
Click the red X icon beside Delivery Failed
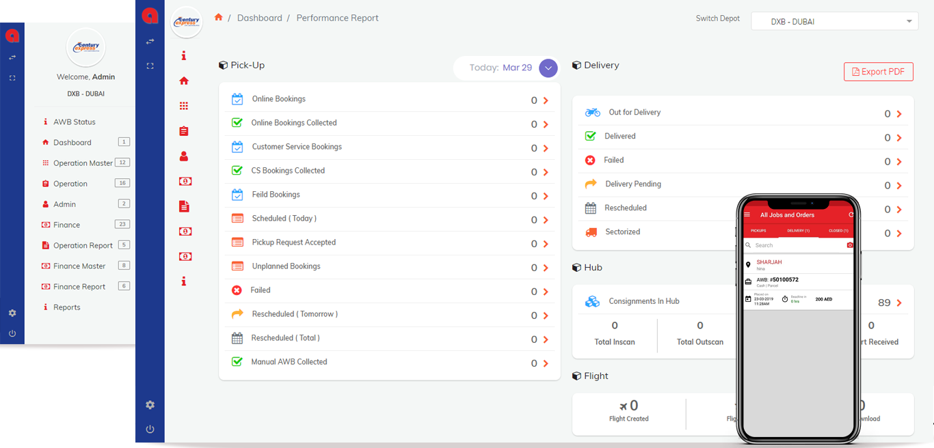tap(590, 160)
